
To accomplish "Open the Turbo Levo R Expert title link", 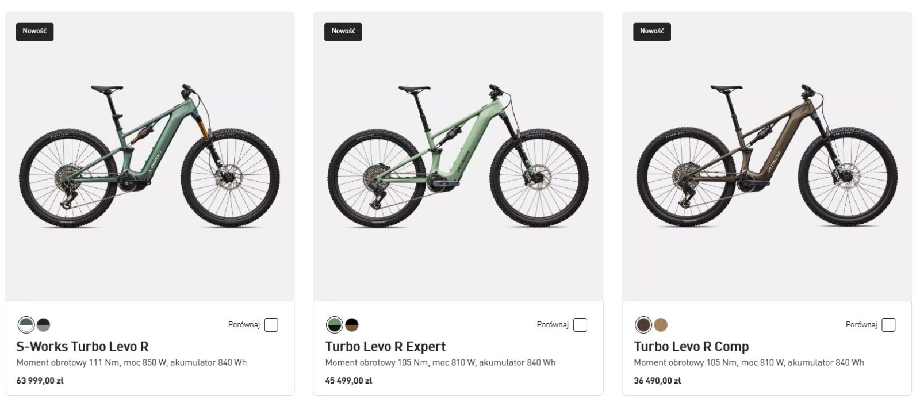I will click(x=385, y=347).
